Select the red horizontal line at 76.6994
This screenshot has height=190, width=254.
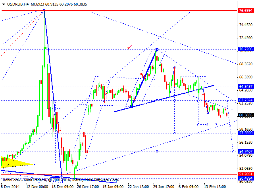point(119,11)
